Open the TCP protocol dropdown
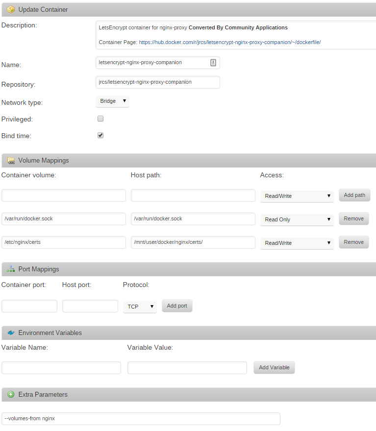Image resolution: width=376 pixels, height=431 pixels. coord(140,307)
